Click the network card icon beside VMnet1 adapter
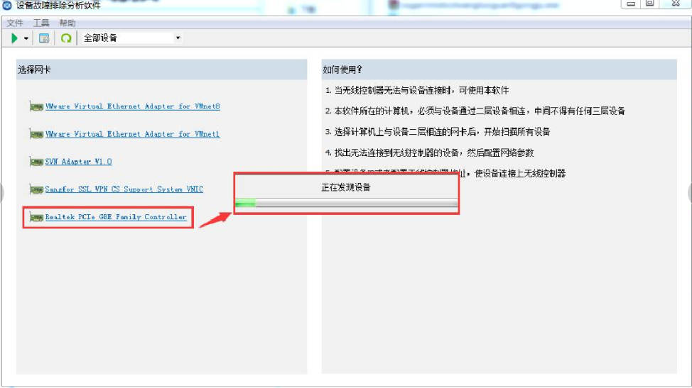This screenshot has width=692, height=388. [36, 134]
